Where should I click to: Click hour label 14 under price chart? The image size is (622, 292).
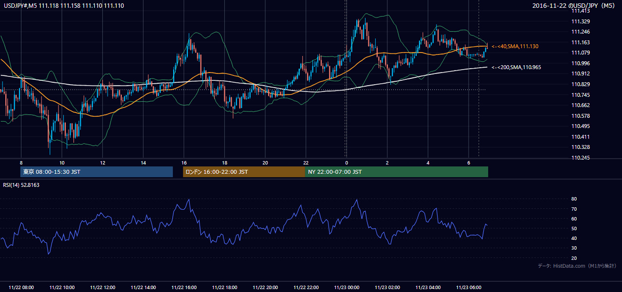tap(143, 163)
